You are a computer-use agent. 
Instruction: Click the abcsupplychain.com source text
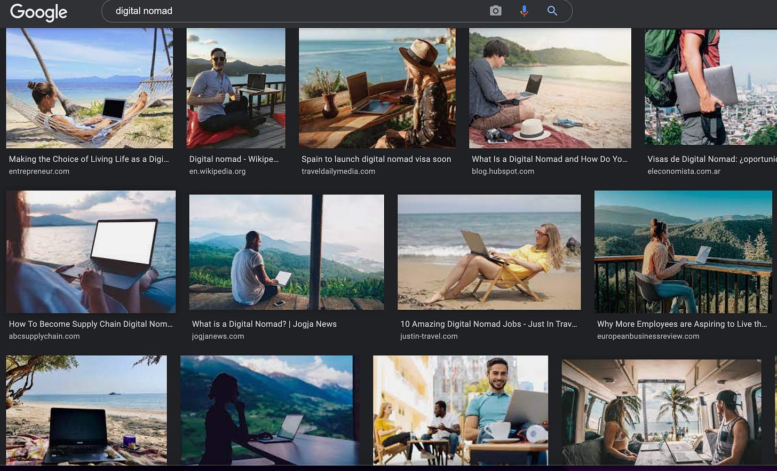(x=44, y=336)
